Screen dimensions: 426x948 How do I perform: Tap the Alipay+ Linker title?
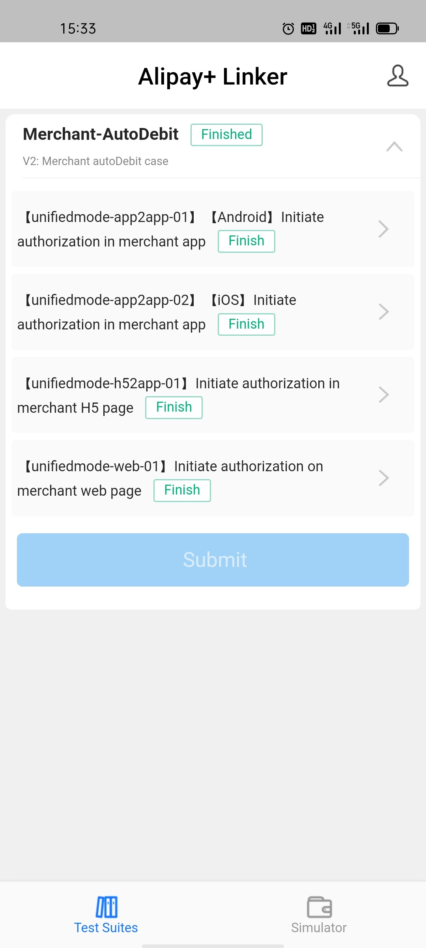213,76
